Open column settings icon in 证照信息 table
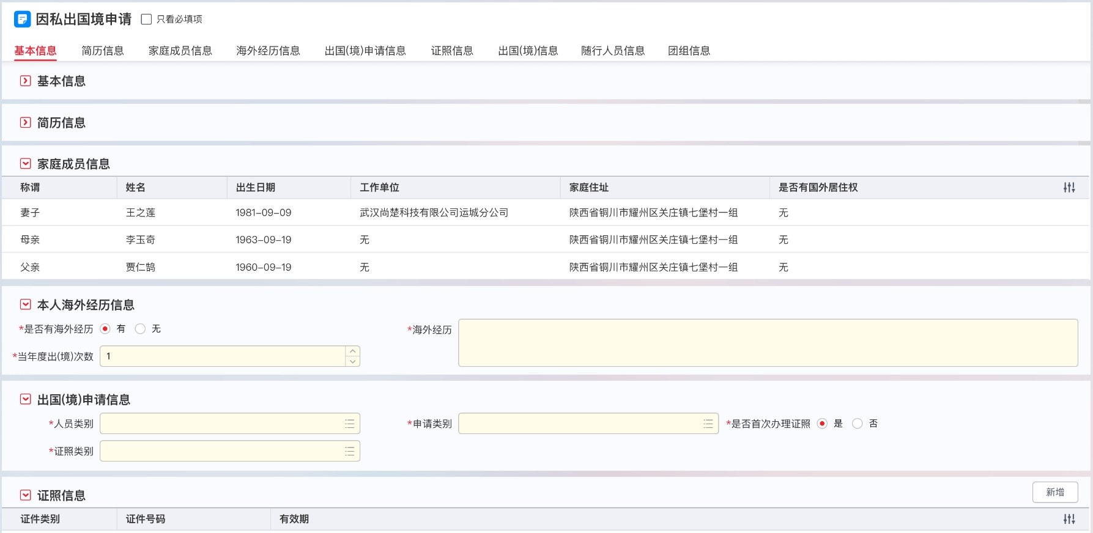The image size is (1093, 533). 1069,519
